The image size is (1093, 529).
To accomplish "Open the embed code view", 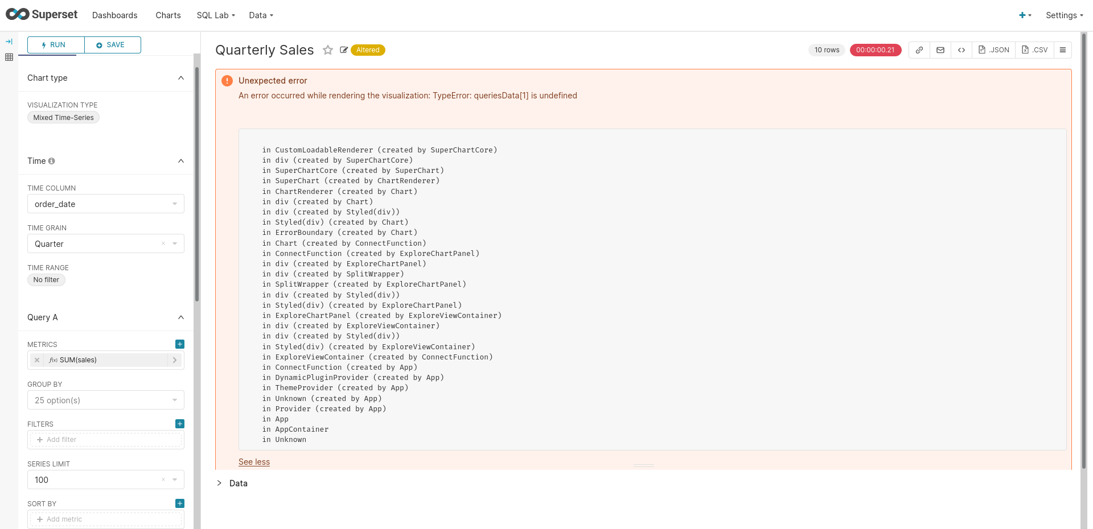I will [961, 50].
